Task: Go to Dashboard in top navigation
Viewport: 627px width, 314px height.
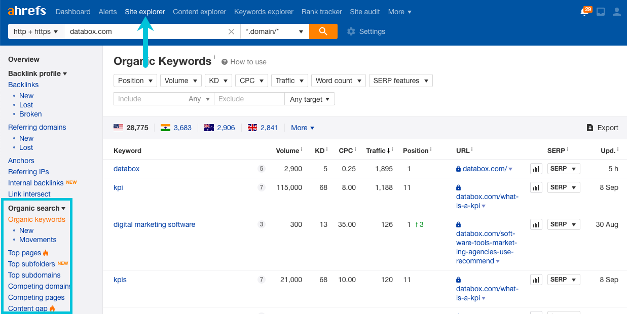Action: tap(73, 12)
